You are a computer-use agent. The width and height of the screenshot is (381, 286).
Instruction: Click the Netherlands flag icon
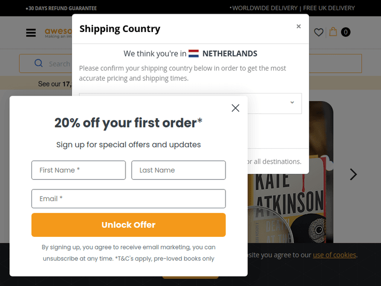tap(194, 53)
